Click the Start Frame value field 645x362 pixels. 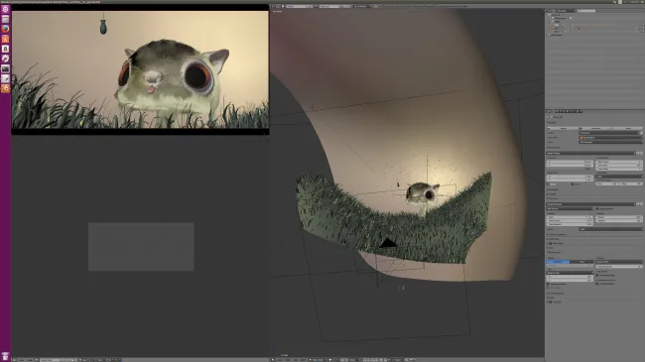pos(619,162)
